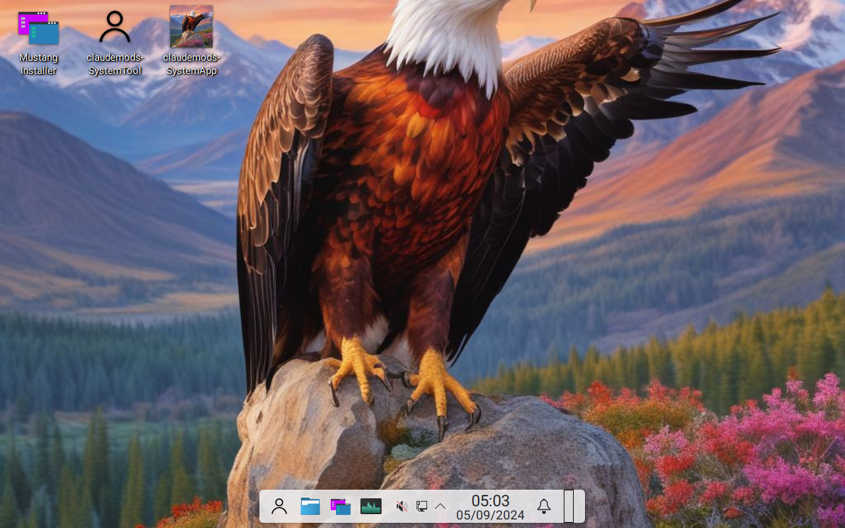Select the claudemods-SystemTool desktop icon
The width and height of the screenshot is (845, 528).
(115, 27)
